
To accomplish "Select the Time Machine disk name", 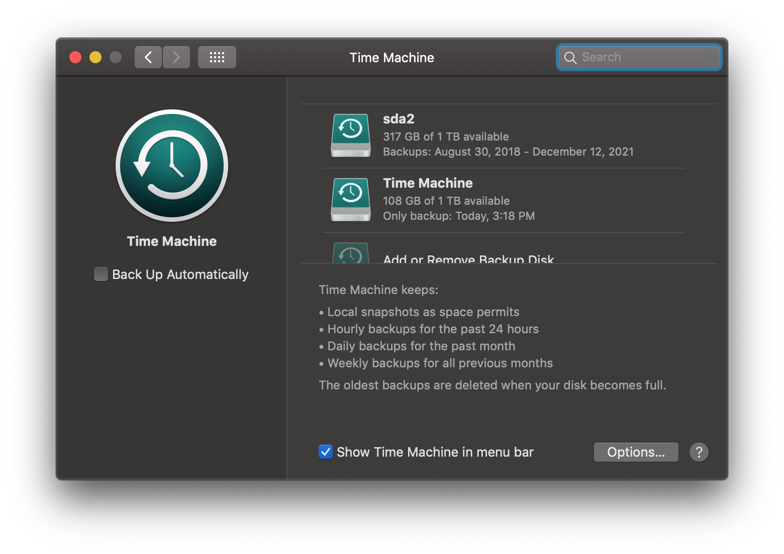I will (x=428, y=183).
